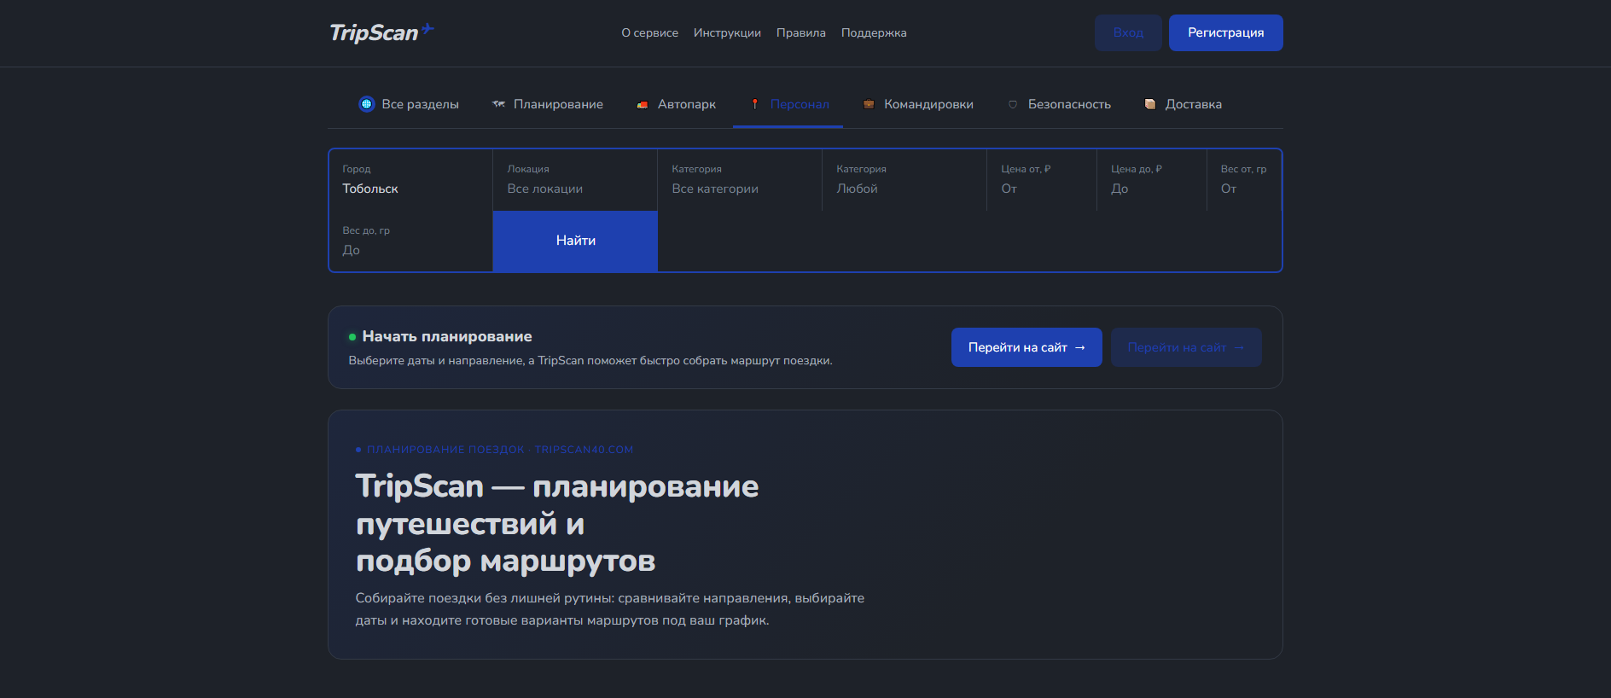Screen dimensions: 1611x698
Task: Click the TripScan logo
Action: coord(382,32)
